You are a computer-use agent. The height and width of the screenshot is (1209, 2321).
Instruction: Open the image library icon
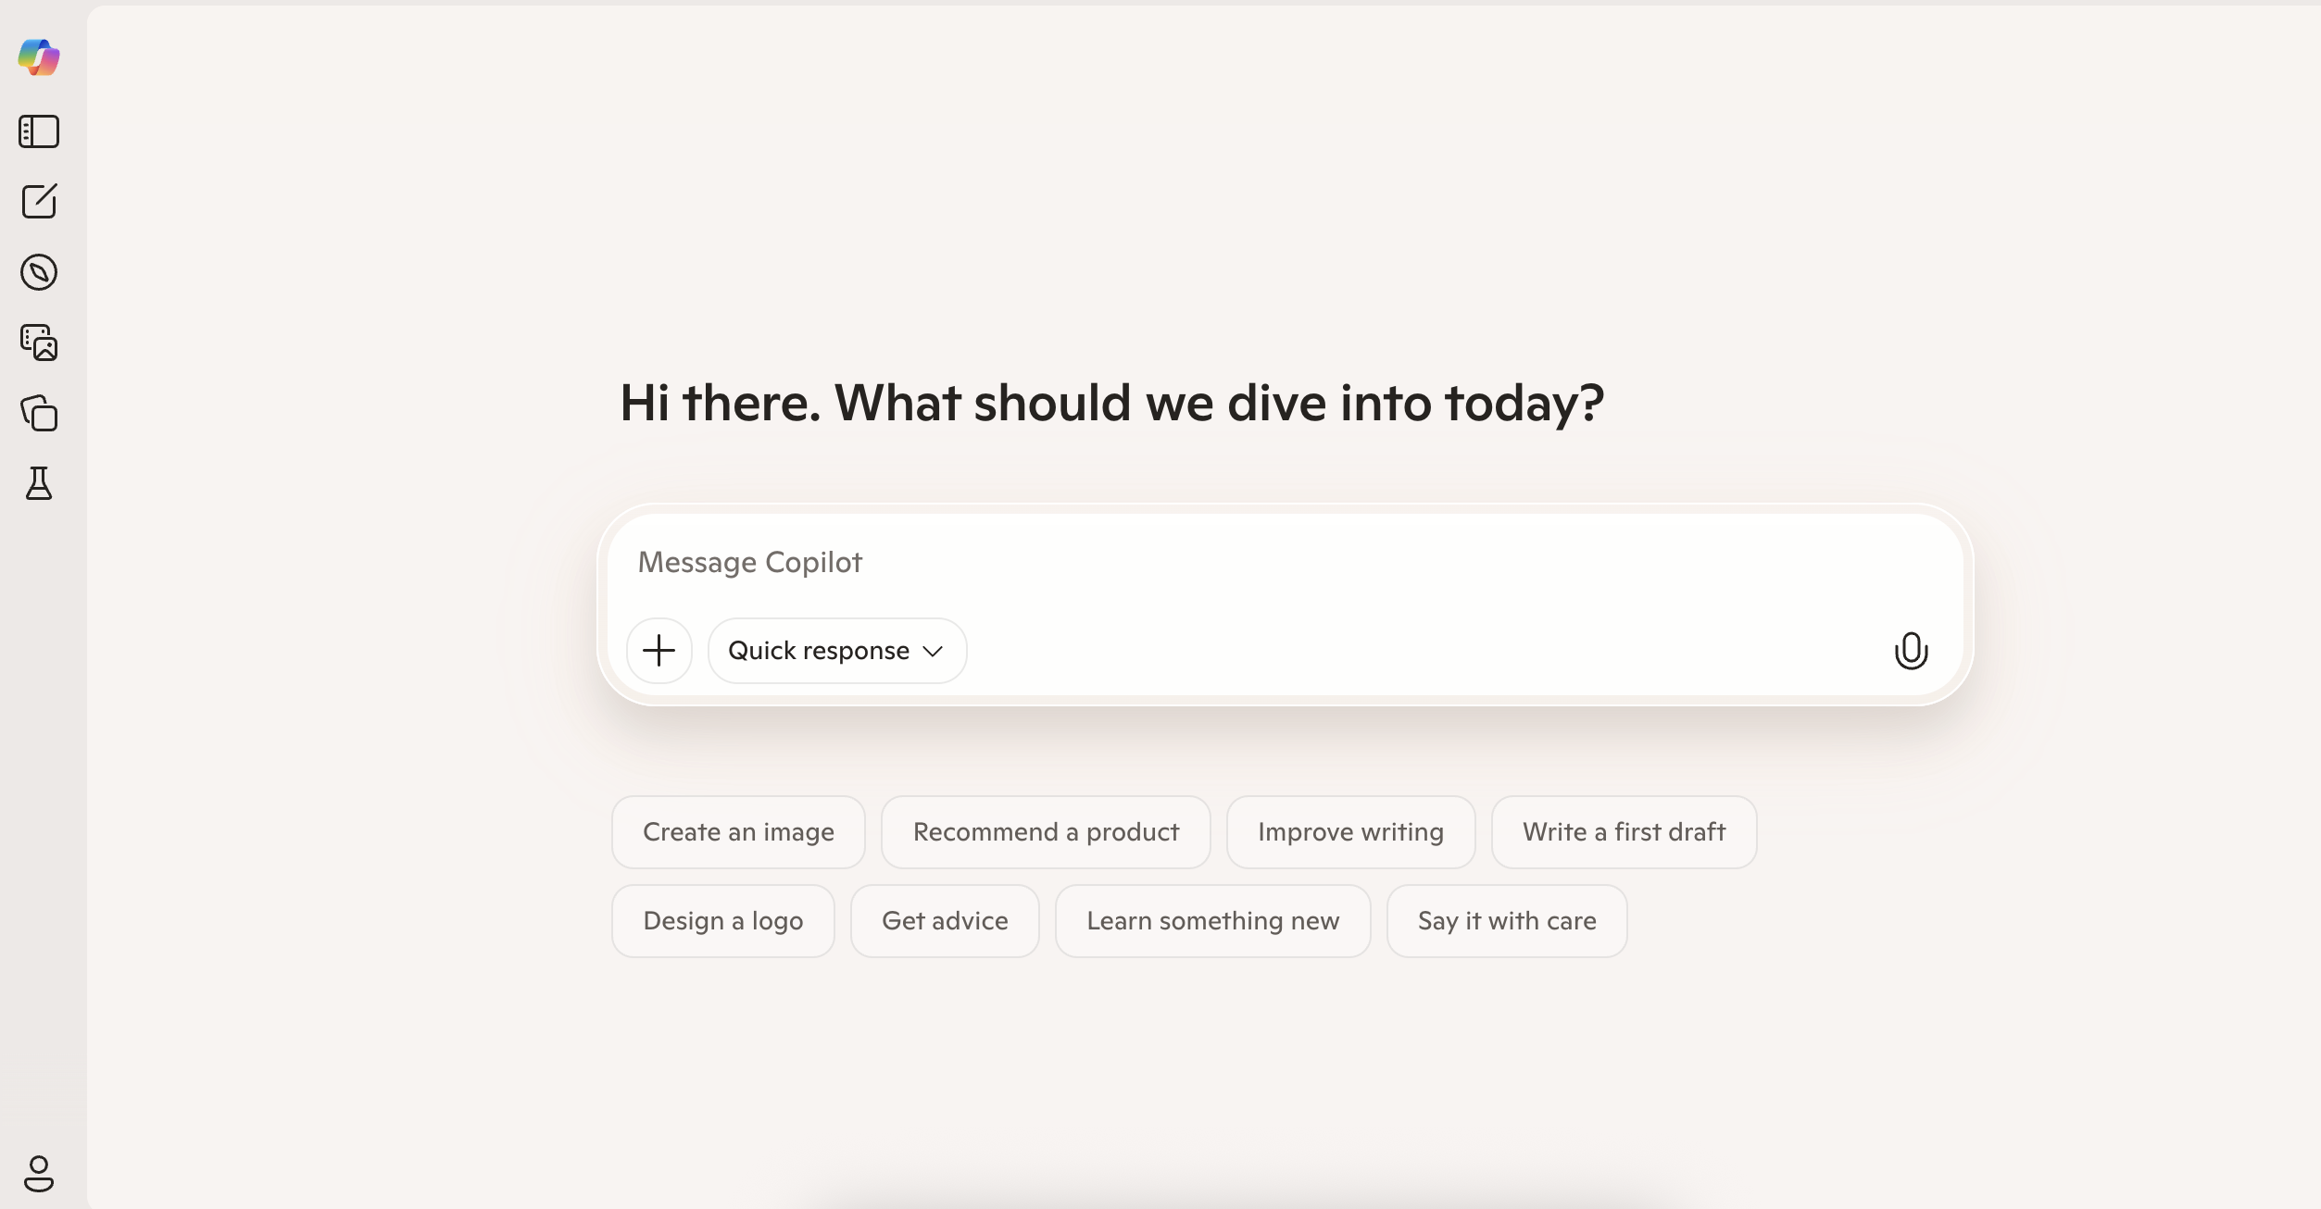click(x=39, y=343)
